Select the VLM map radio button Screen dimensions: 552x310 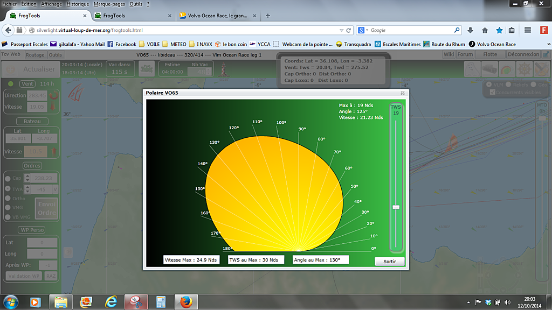[x=488, y=84]
